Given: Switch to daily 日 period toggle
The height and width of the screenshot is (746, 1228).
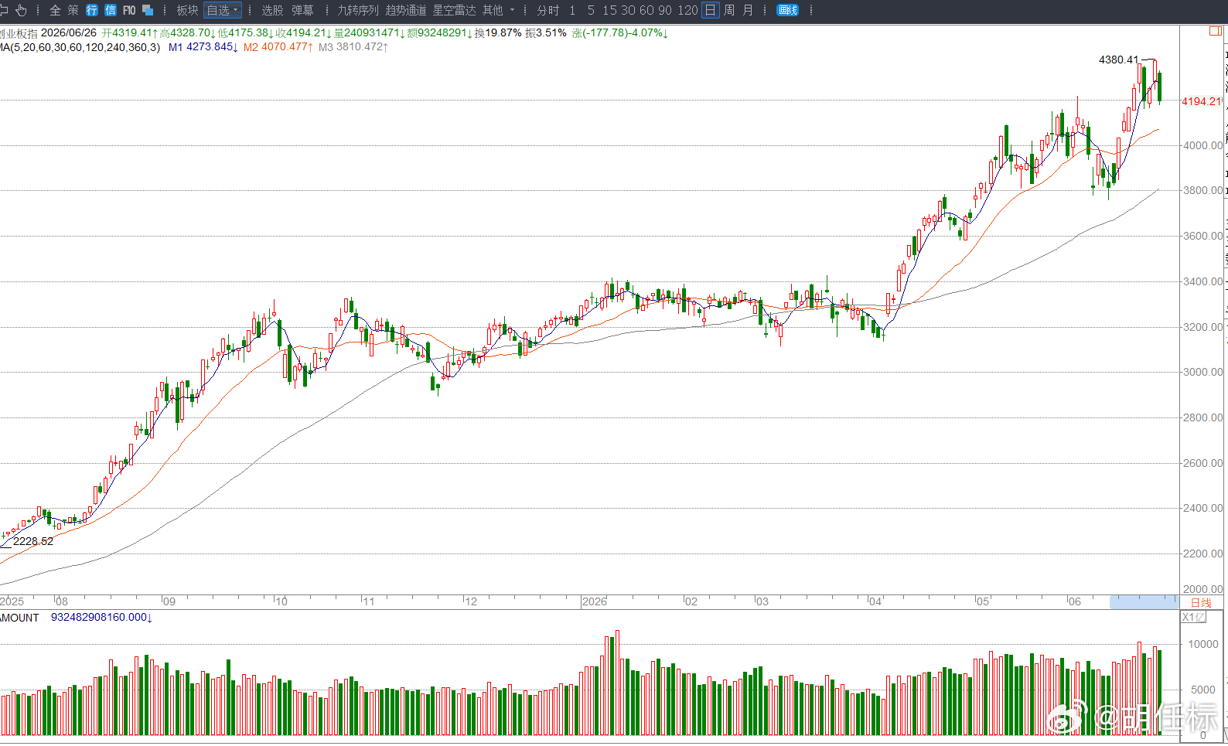Looking at the screenshot, I should click(x=710, y=10).
